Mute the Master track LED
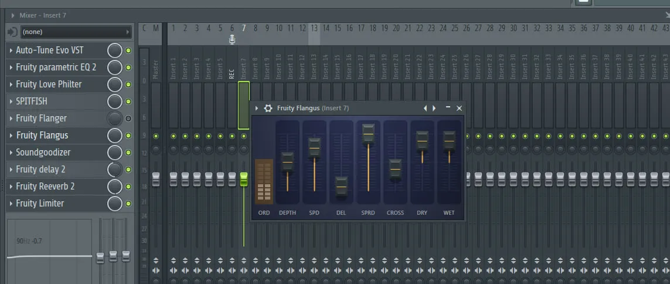Screen dimensions: 670x284 tap(155, 136)
